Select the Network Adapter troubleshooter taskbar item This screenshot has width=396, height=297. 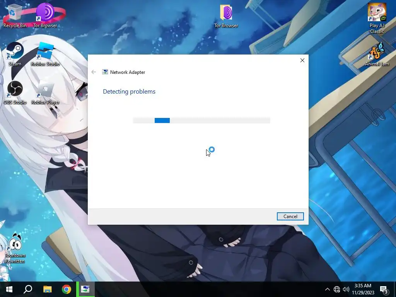(85, 289)
